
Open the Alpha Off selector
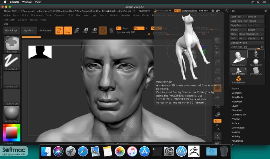pyautogui.click(x=11, y=79)
